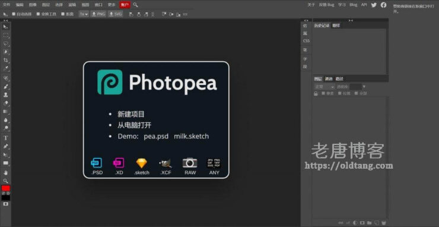Screen dimensions: 439x227
Task: Select the Rectangle Select tool
Action: [x=5, y=35]
